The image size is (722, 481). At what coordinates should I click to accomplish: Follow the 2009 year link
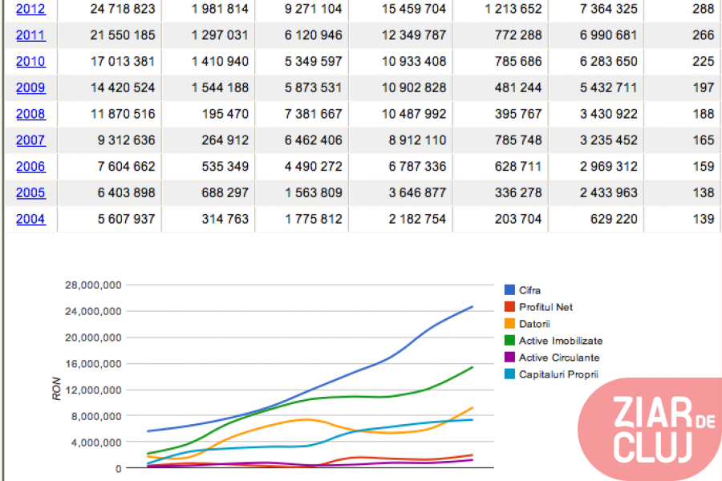(30, 88)
